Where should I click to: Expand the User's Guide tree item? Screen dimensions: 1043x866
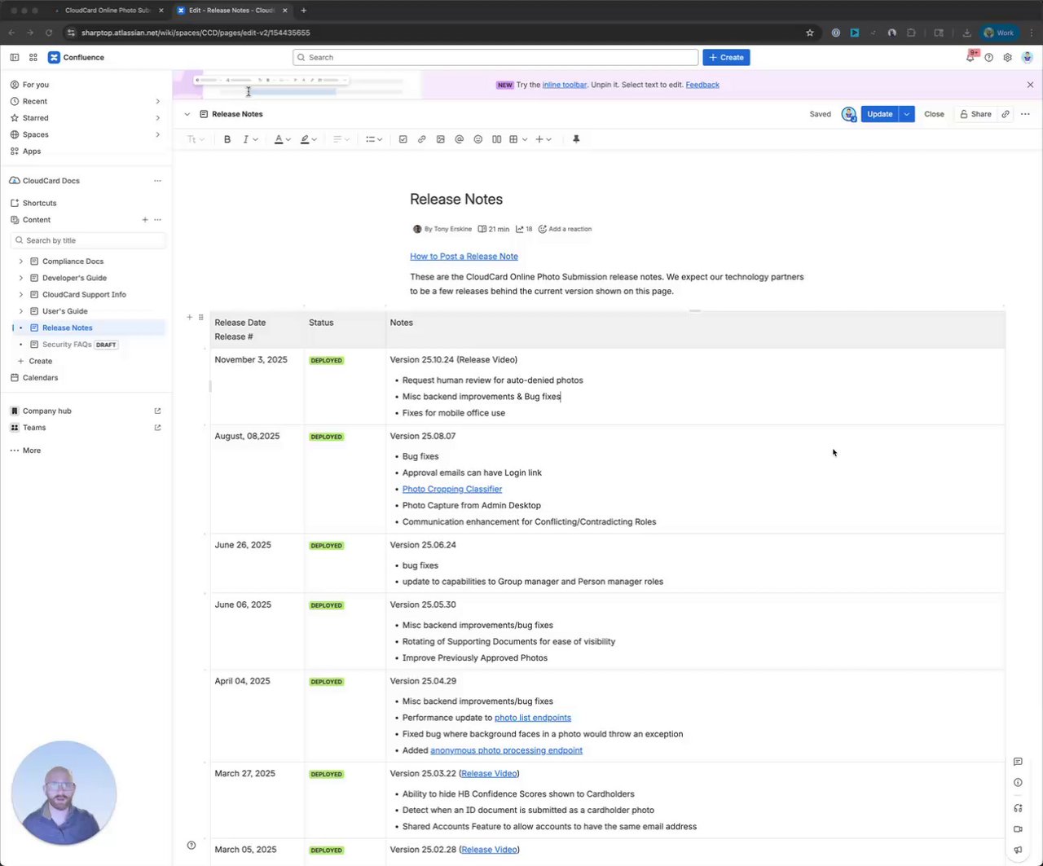pos(21,311)
